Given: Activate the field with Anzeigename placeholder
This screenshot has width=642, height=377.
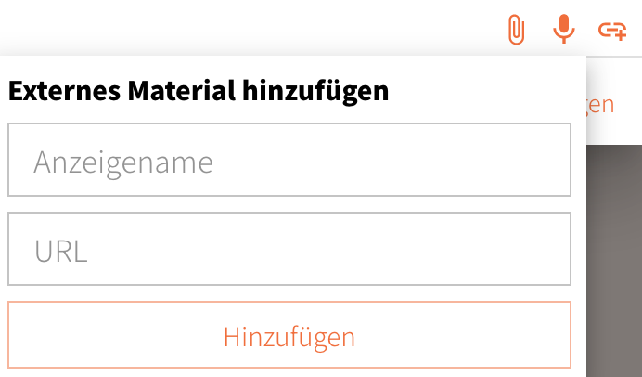Looking at the screenshot, I should [x=289, y=162].
